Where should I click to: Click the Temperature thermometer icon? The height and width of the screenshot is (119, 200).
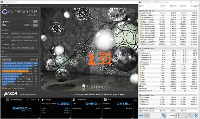coord(74,100)
